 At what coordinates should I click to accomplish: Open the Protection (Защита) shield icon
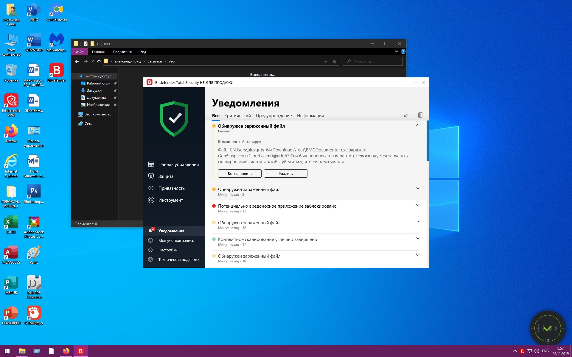click(151, 176)
